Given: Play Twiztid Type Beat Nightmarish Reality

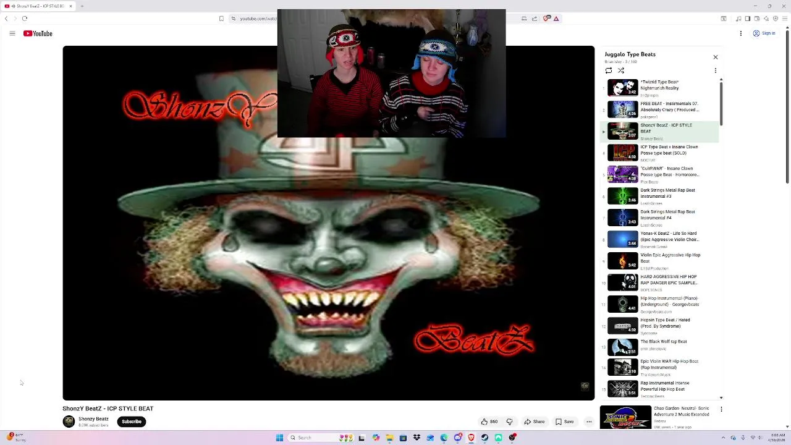Looking at the screenshot, I should 659,88.
